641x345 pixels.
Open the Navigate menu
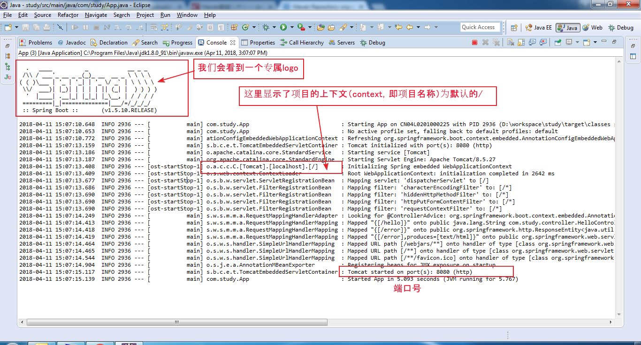[x=96, y=15]
